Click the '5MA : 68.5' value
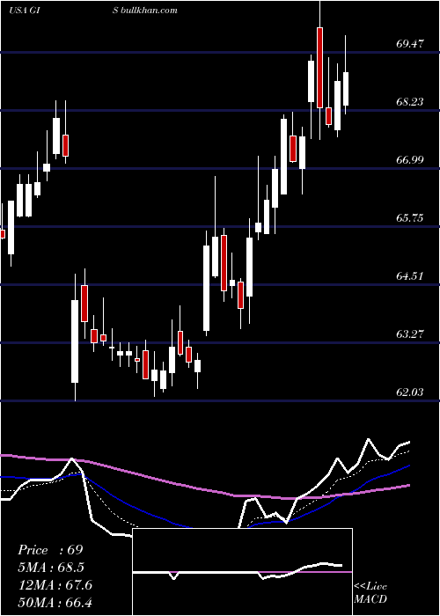440x616 pixels. tap(51, 568)
